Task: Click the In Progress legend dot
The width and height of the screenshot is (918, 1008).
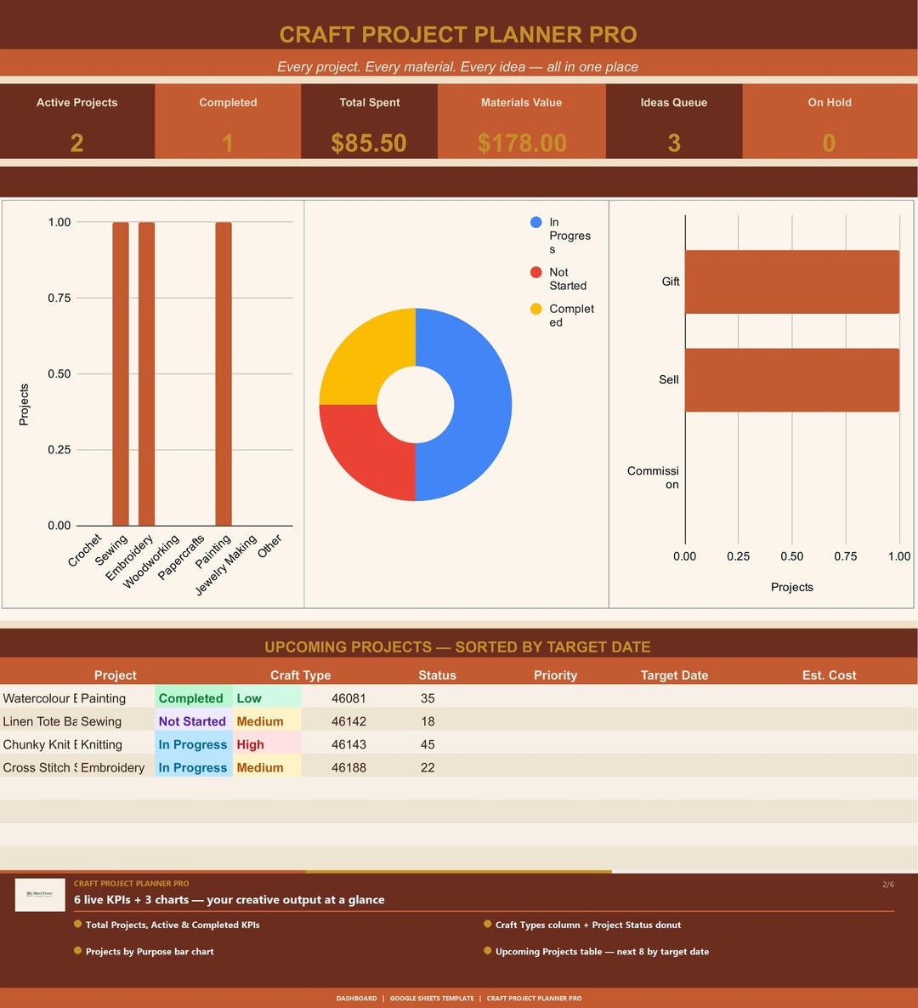Action: tap(535, 222)
